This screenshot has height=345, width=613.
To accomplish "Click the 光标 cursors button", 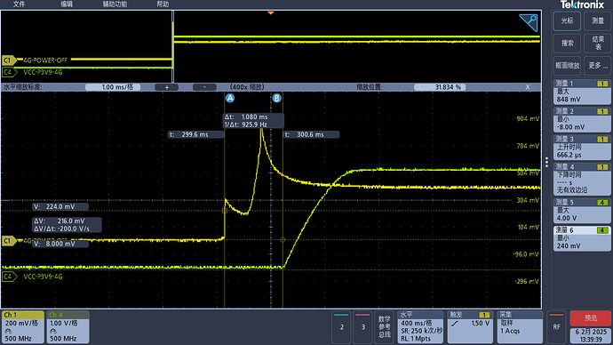I will [567, 21].
